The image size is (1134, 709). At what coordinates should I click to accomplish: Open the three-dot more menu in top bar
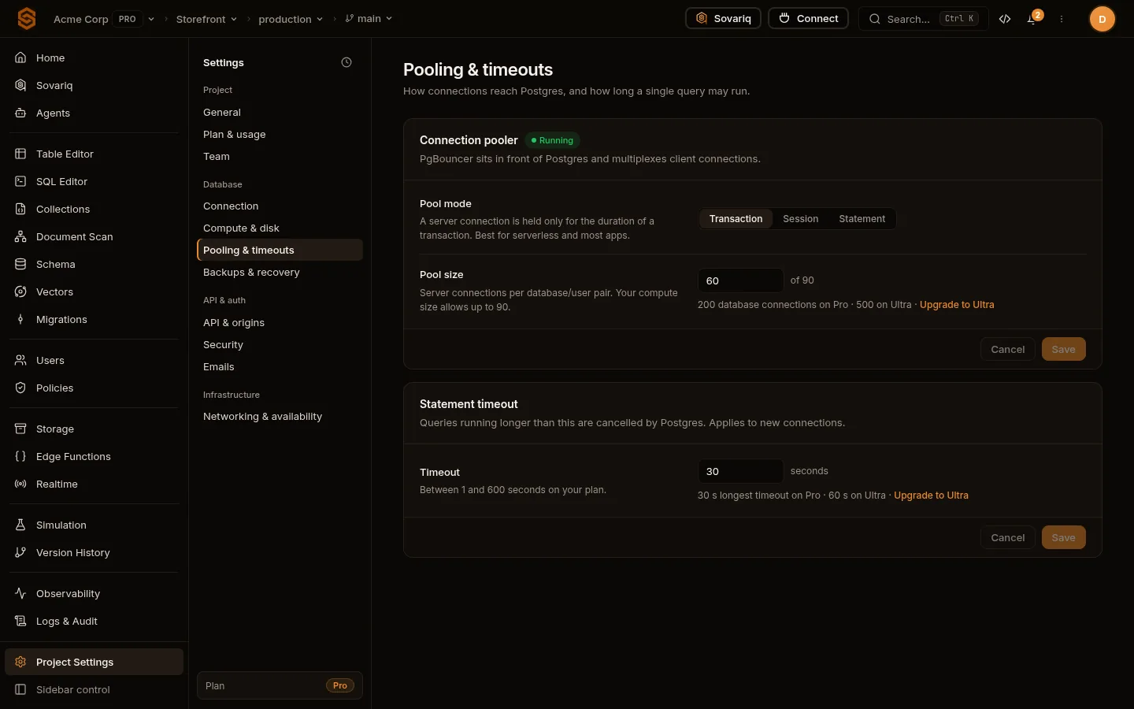1062,19
